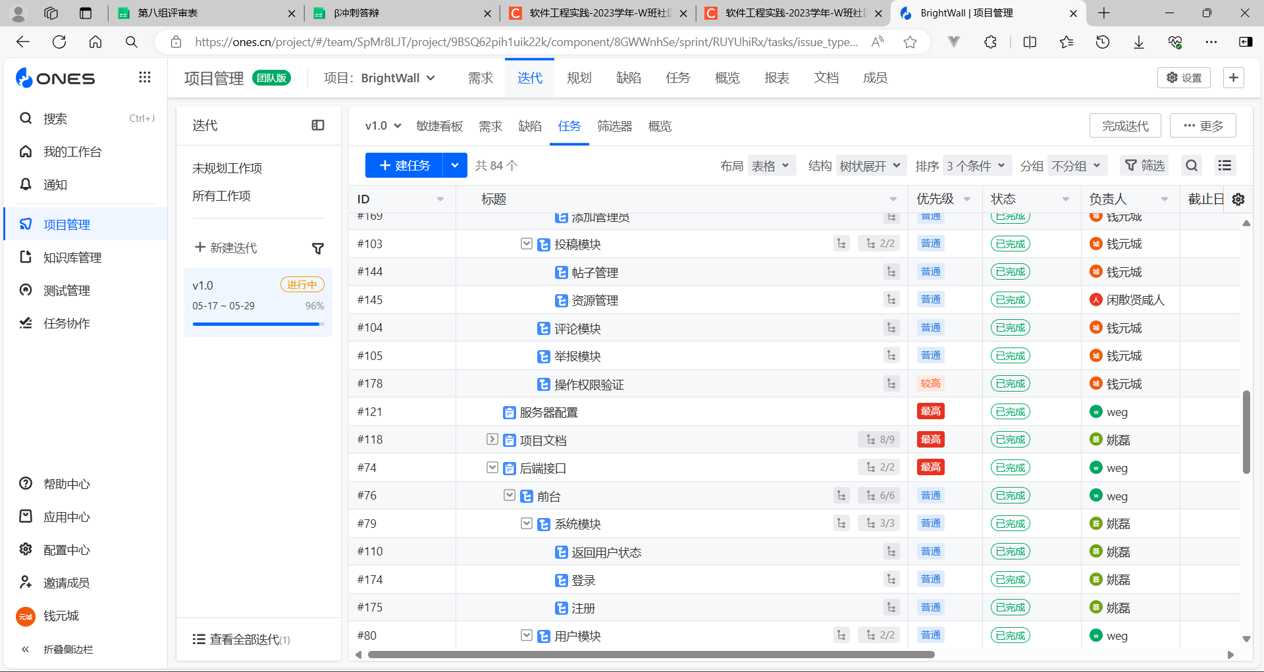Click the sprint filter funnel icon
Viewport: 1264px width, 672px height.
click(318, 248)
